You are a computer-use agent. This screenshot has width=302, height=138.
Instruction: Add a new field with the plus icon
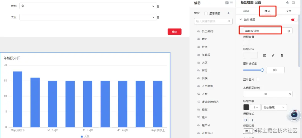(x=228, y=13)
